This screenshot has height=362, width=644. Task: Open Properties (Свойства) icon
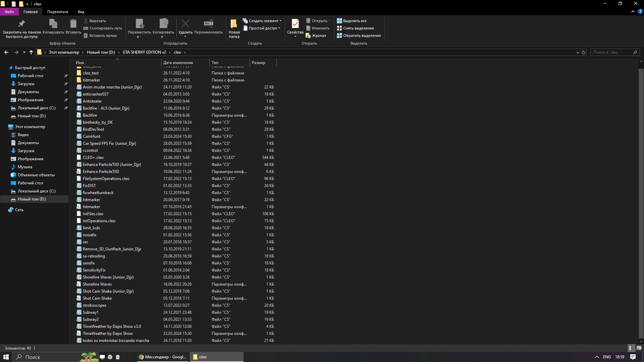[295, 23]
